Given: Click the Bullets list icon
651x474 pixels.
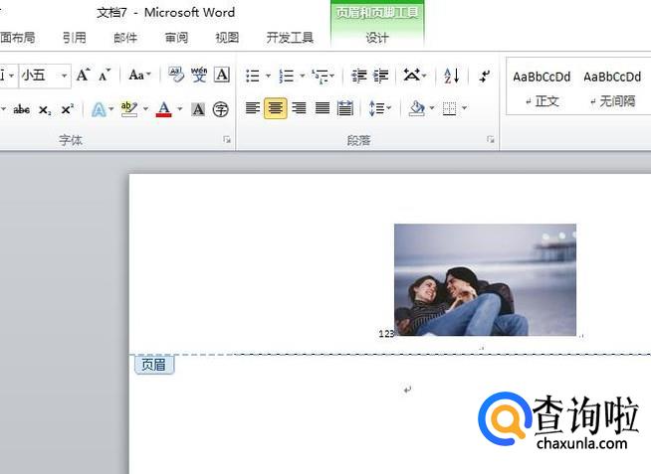Looking at the screenshot, I should pos(253,76).
